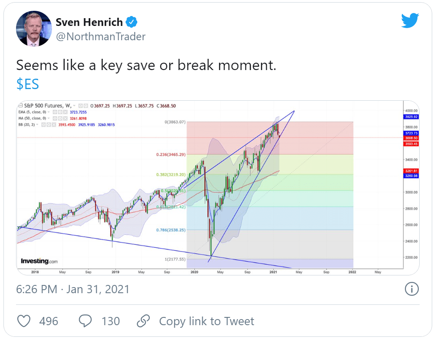Click the Sven Henrich display name
Image resolution: width=440 pixels, height=339 pixels.
(89, 22)
